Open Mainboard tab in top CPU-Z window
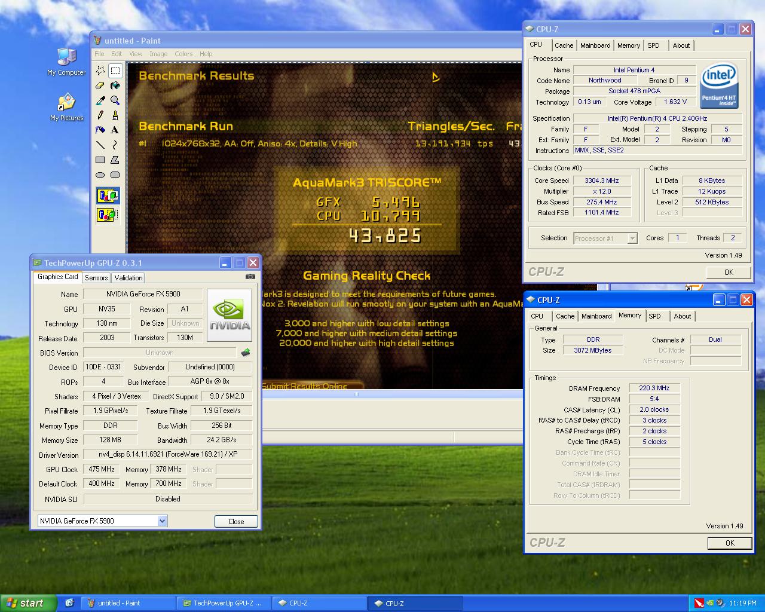Viewport: 765px width, 612px height. pyautogui.click(x=595, y=45)
